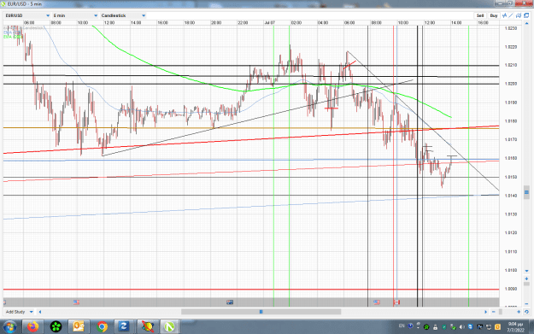Click the chart snapshot icon in toolbar
The height and width of the screenshot is (334, 534).
[519, 15]
